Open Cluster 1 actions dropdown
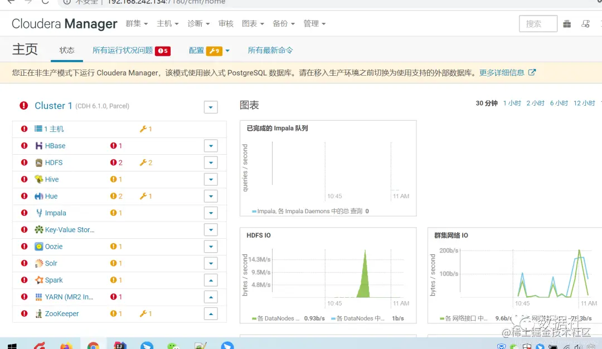The height and width of the screenshot is (349, 602). point(211,107)
